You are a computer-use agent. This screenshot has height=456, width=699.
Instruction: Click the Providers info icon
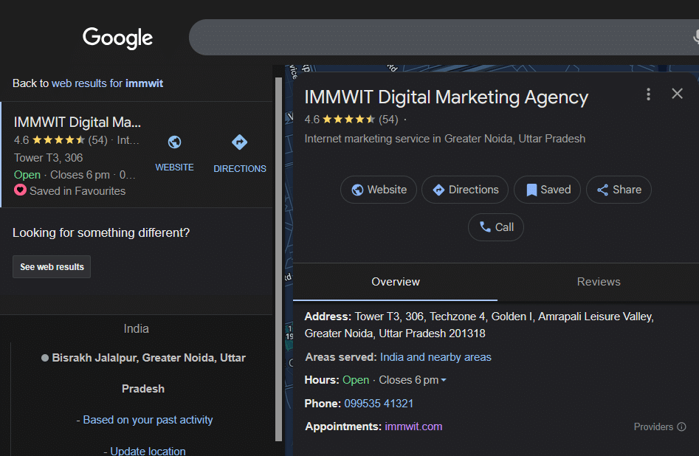click(681, 426)
